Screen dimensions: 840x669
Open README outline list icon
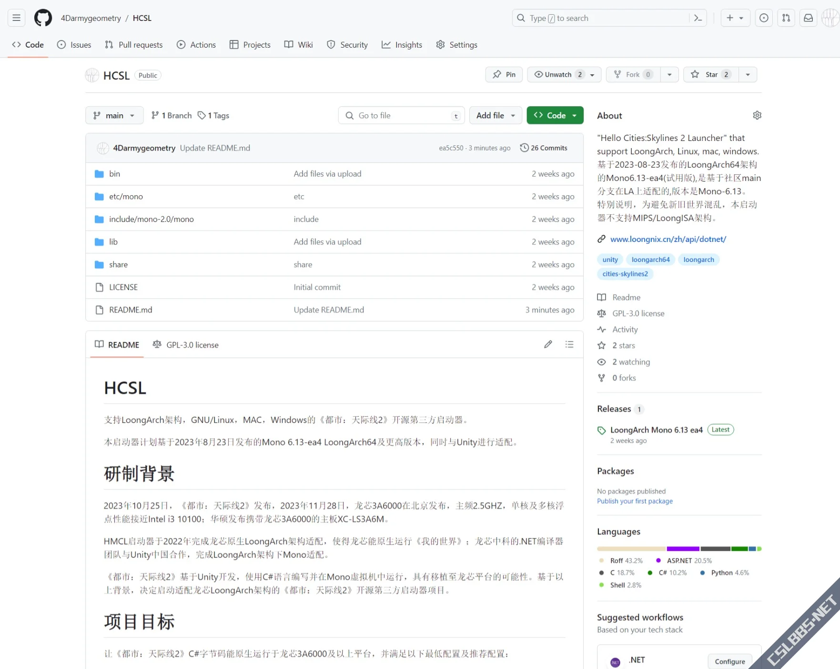tap(569, 344)
